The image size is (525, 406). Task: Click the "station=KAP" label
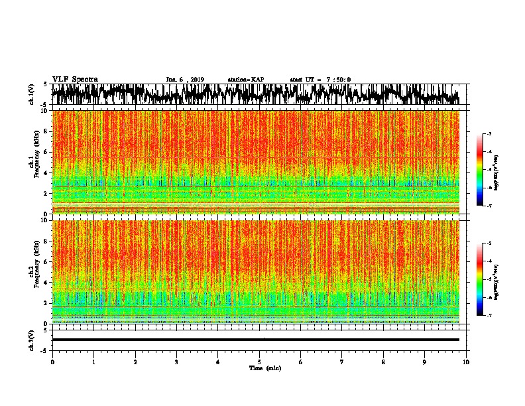(246, 80)
